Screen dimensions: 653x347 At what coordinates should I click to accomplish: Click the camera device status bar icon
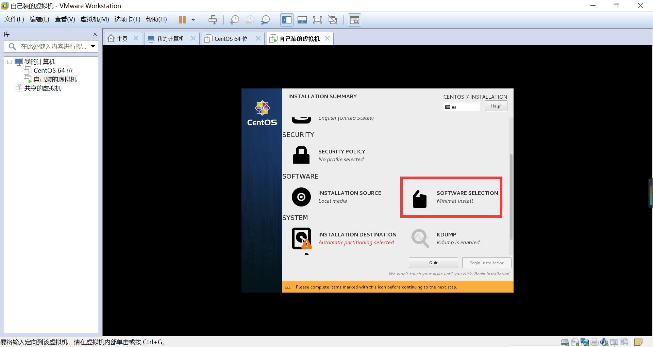(614, 342)
